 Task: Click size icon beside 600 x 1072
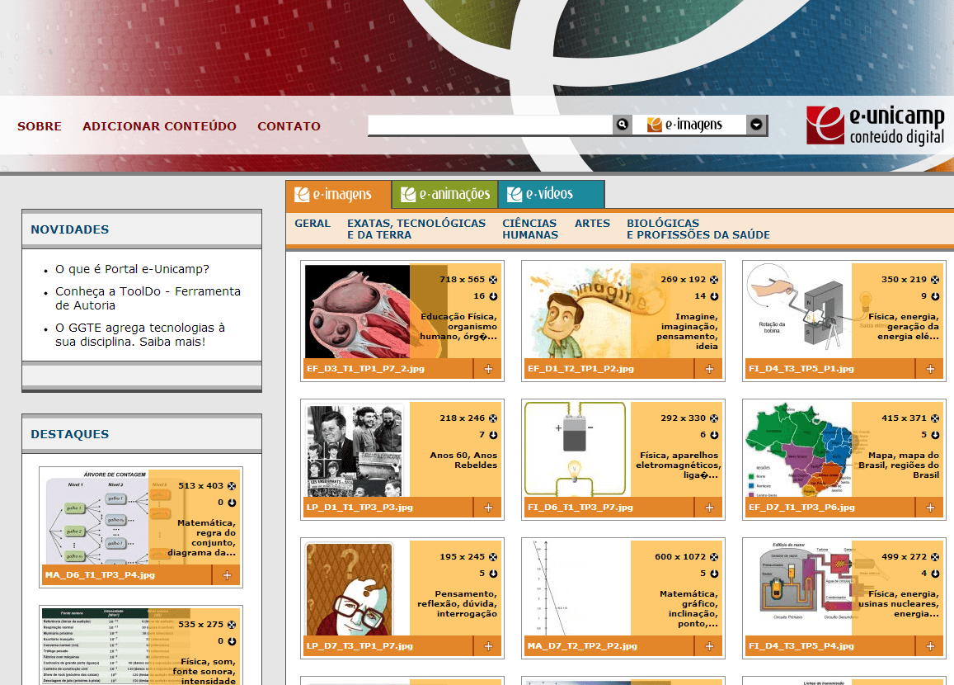coord(714,558)
